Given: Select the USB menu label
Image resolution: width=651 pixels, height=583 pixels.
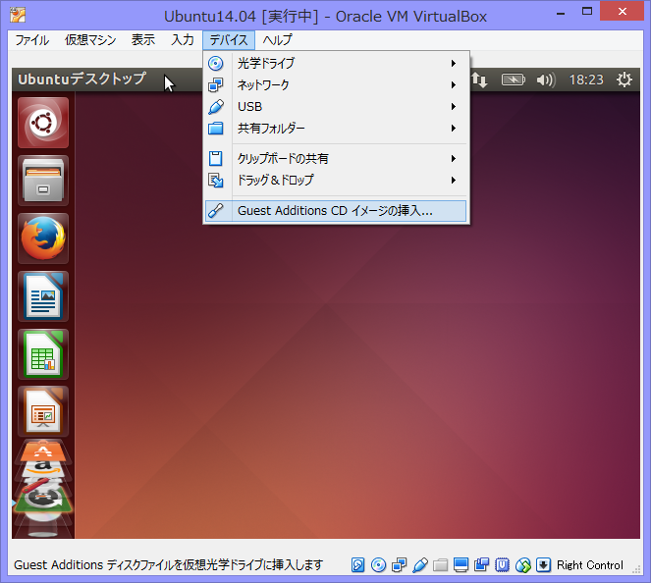Looking at the screenshot, I should pos(250,107).
